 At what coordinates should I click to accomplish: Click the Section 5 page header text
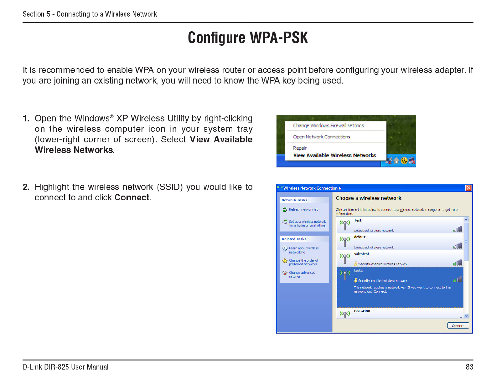90,14
